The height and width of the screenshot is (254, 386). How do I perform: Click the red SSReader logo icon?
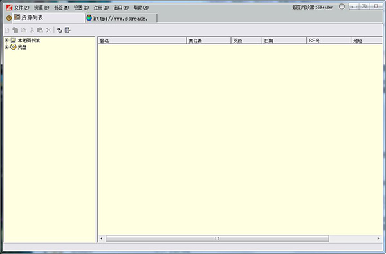(9, 8)
